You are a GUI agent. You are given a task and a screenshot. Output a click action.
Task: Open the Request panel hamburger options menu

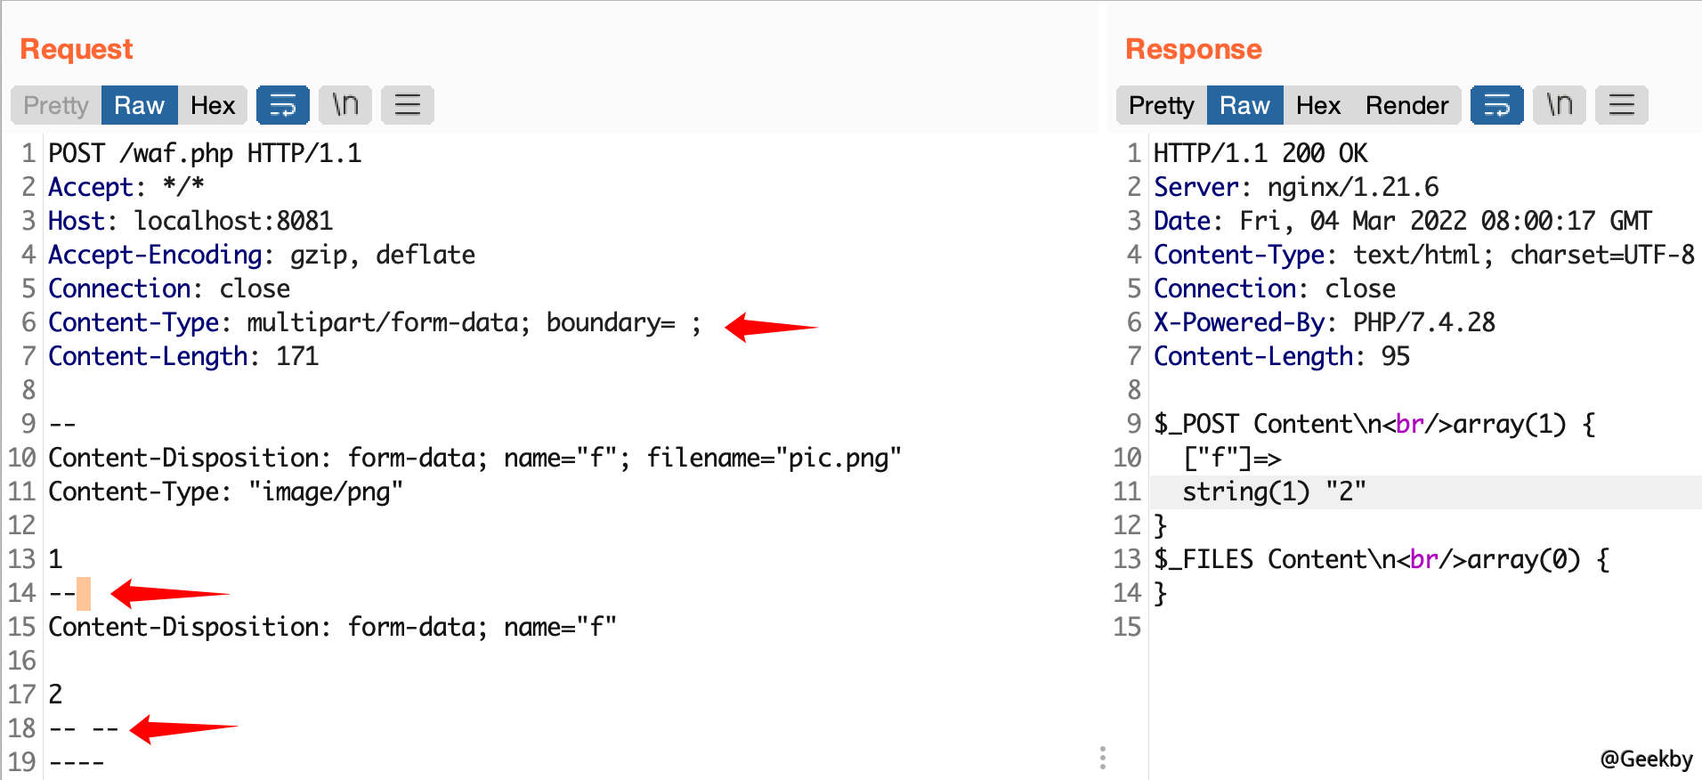coord(407,105)
